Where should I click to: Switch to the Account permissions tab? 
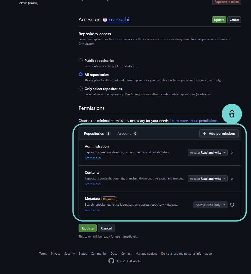(x=124, y=133)
